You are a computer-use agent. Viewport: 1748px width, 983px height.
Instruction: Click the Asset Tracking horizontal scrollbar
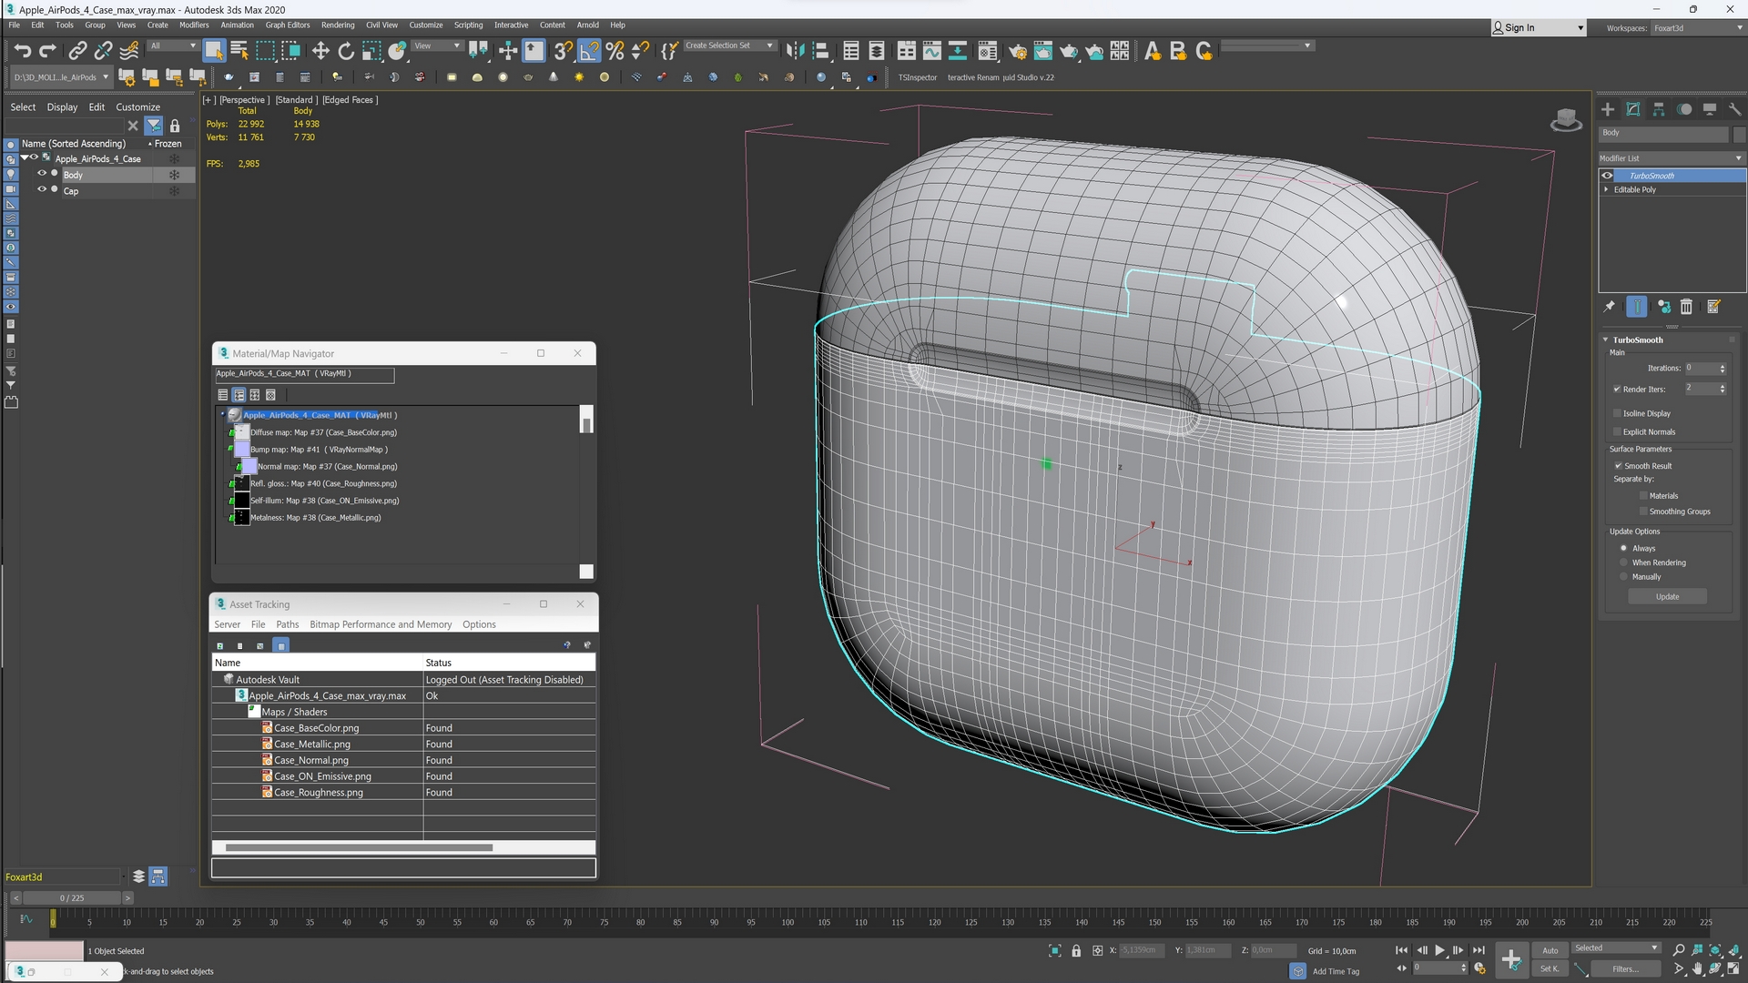coord(359,847)
